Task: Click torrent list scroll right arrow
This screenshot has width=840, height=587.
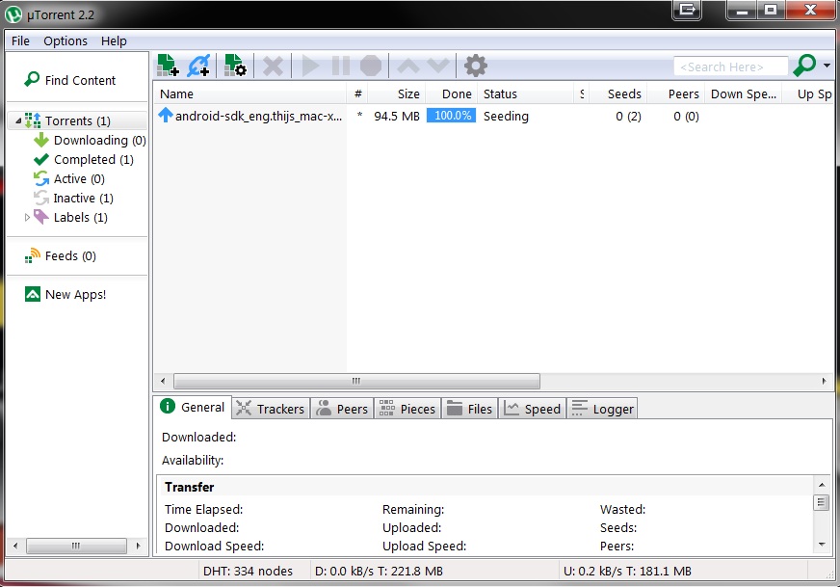Action: tap(824, 381)
